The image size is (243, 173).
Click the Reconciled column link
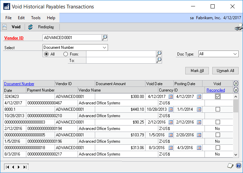point(216,90)
